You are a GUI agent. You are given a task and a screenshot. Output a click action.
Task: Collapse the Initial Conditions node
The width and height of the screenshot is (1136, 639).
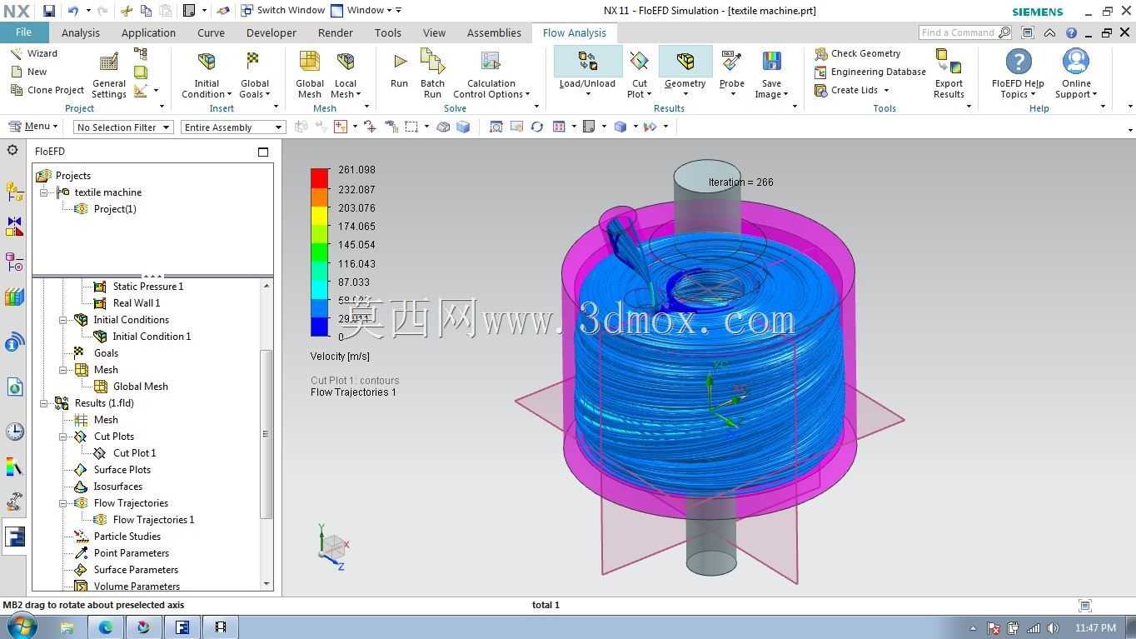click(x=63, y=320)
